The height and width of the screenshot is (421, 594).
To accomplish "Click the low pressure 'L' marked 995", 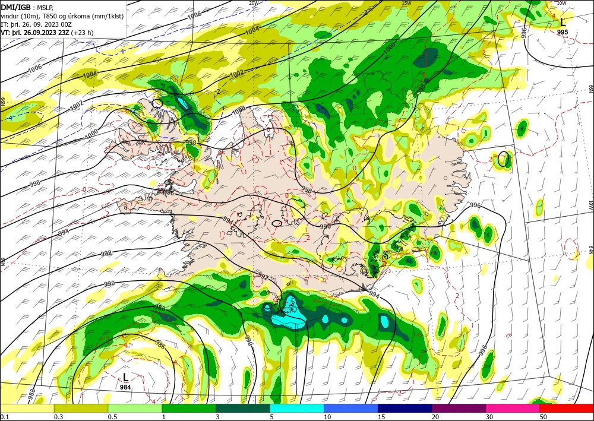I will click(563, 23).
